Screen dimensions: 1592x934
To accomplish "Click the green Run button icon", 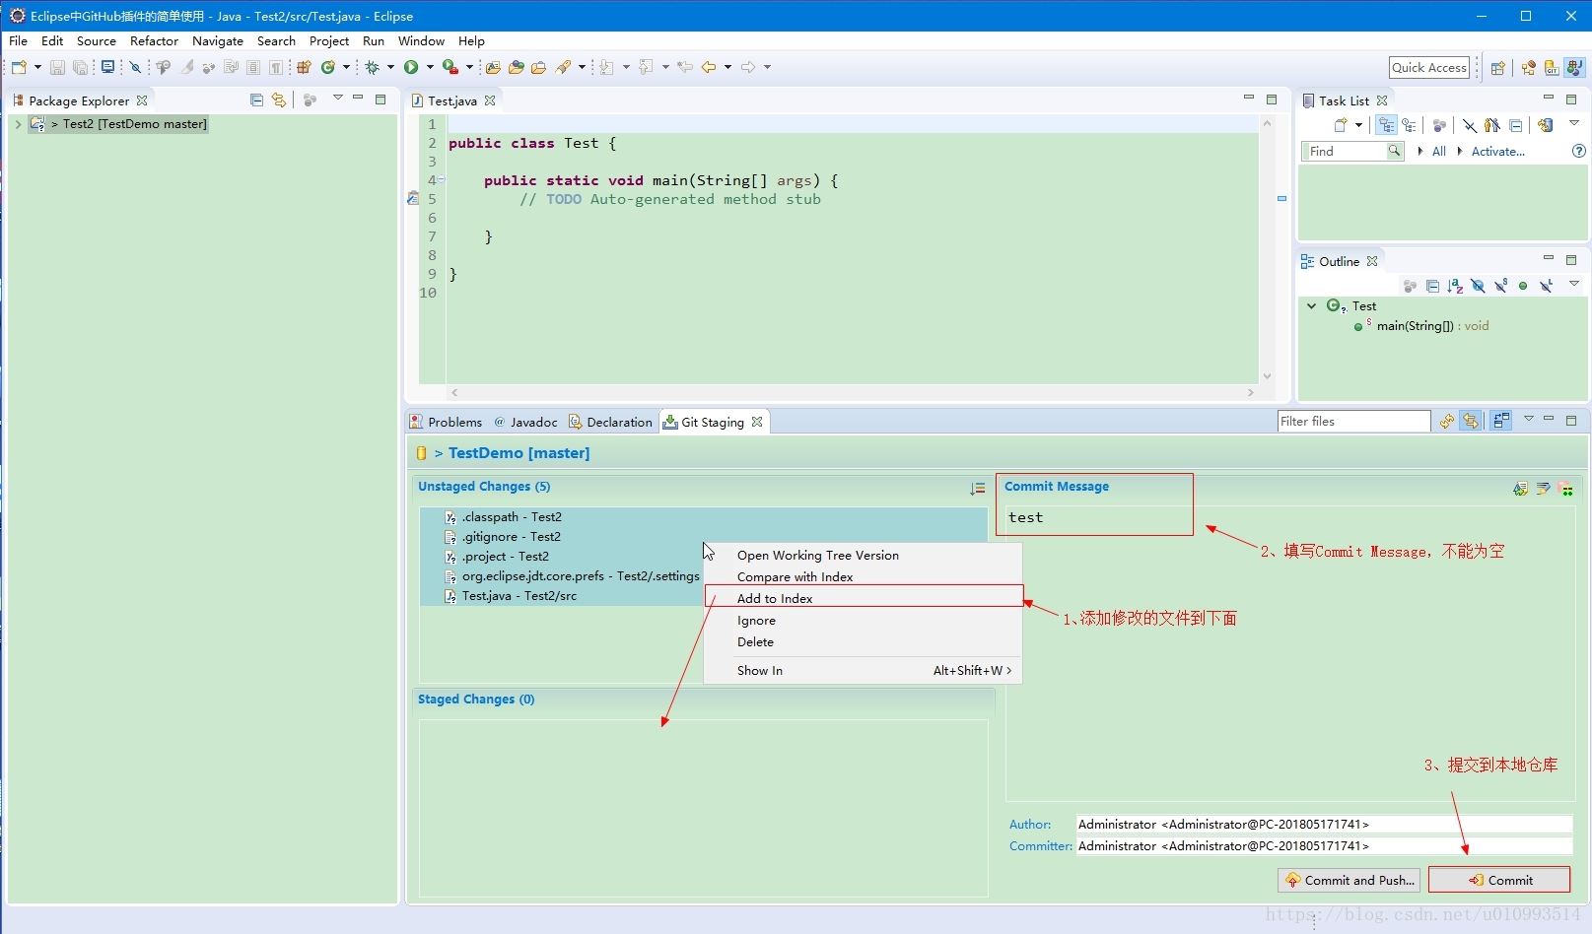I will click(x=411, y=67).
